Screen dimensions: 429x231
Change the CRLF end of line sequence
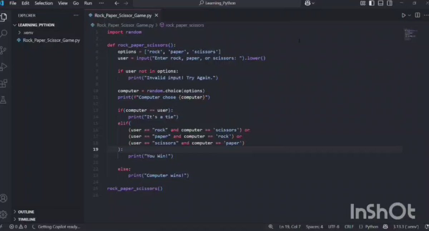pos(349,227)
